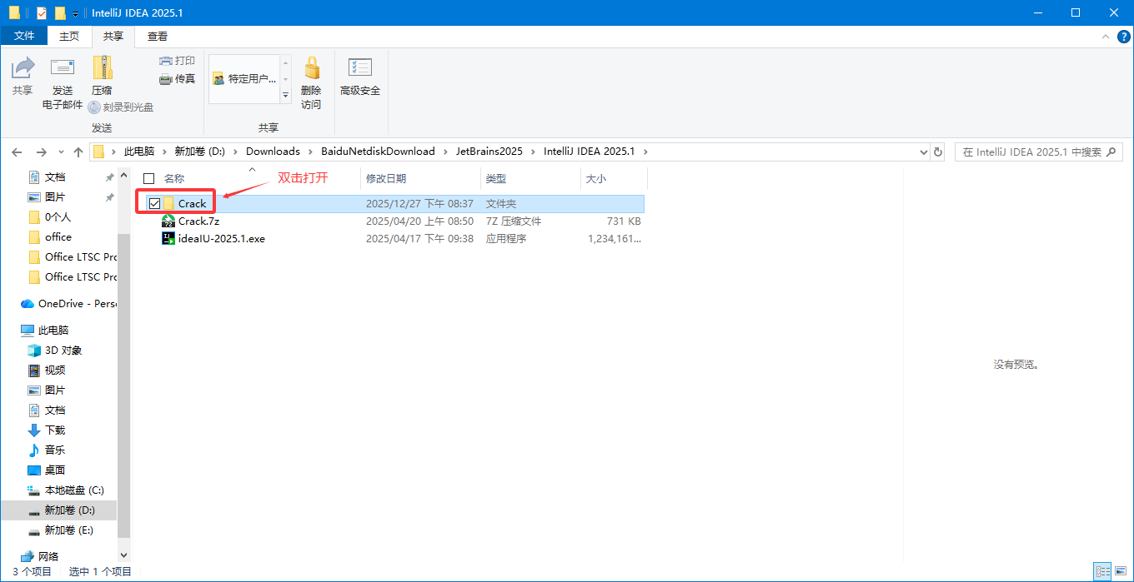Screen dimensions: 1134x582
Task: Open the recent locations dropdown
Action: (x=61, y=152)
